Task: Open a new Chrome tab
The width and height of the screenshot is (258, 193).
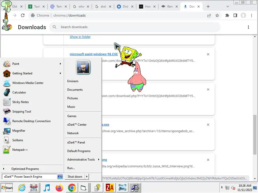Action: coord(208,7)
